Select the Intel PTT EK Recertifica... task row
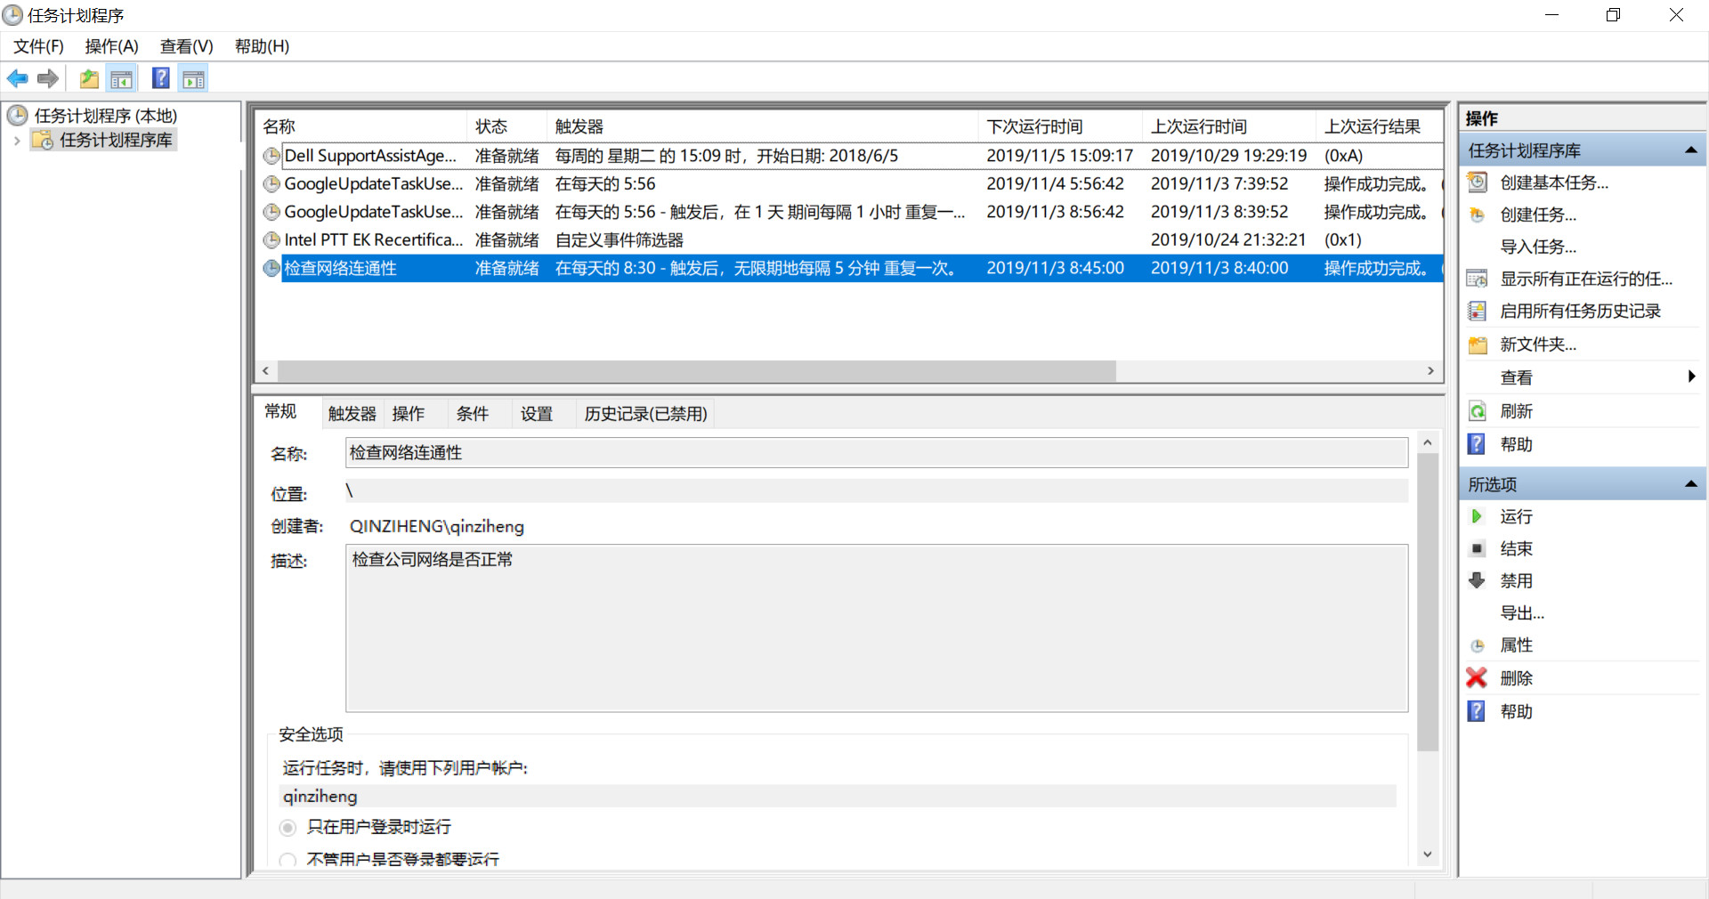Viewport: 1709px width, 899px height. [850, 240]
